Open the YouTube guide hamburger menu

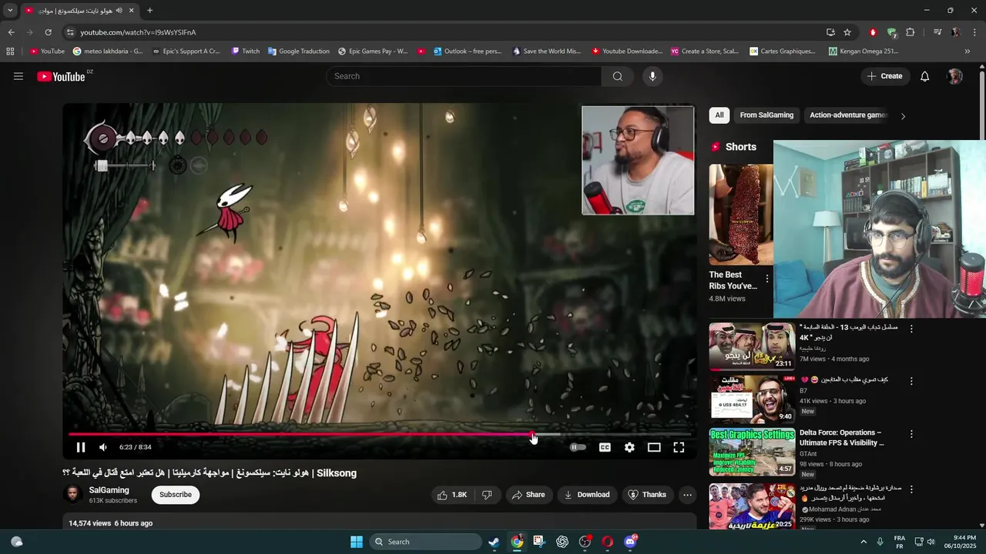(18, 76)
